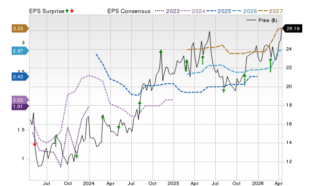Image resolution: width=311 pixels, height=186 pixels.
Task: Click the 18 label on the price axis
Action: 289,105
